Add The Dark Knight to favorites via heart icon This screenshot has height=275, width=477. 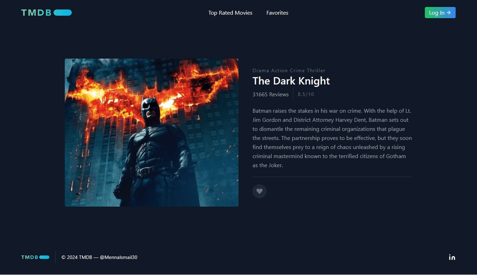pyautogui.click(x=259, y=191)
